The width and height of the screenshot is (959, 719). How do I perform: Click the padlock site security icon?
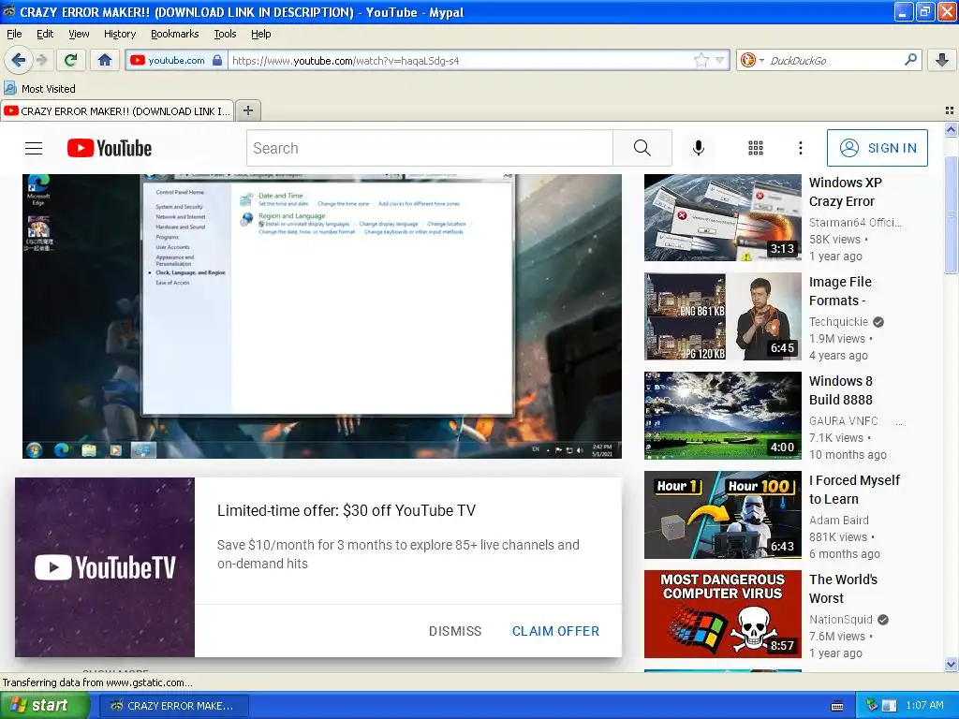pyautogui.click(x=217, y=60)
